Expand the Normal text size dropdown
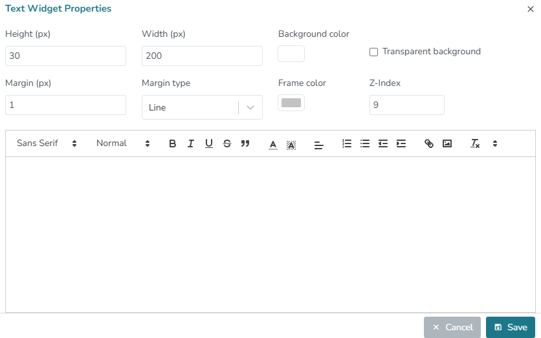Image resolution: width=541 pixels, height=338 pixels. 123,143
